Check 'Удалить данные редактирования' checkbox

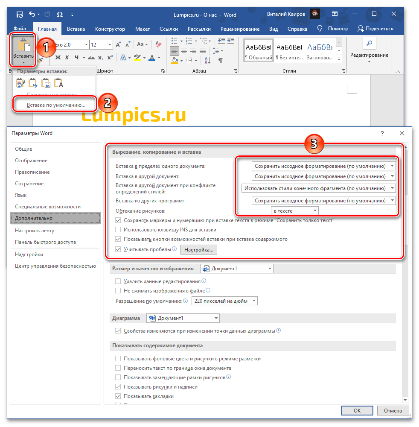(x=118, y=281)
